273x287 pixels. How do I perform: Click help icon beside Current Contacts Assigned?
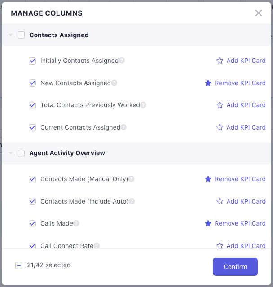point(123,127)
